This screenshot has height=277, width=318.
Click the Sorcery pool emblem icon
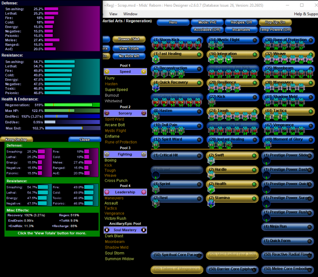tap(107, 113)
